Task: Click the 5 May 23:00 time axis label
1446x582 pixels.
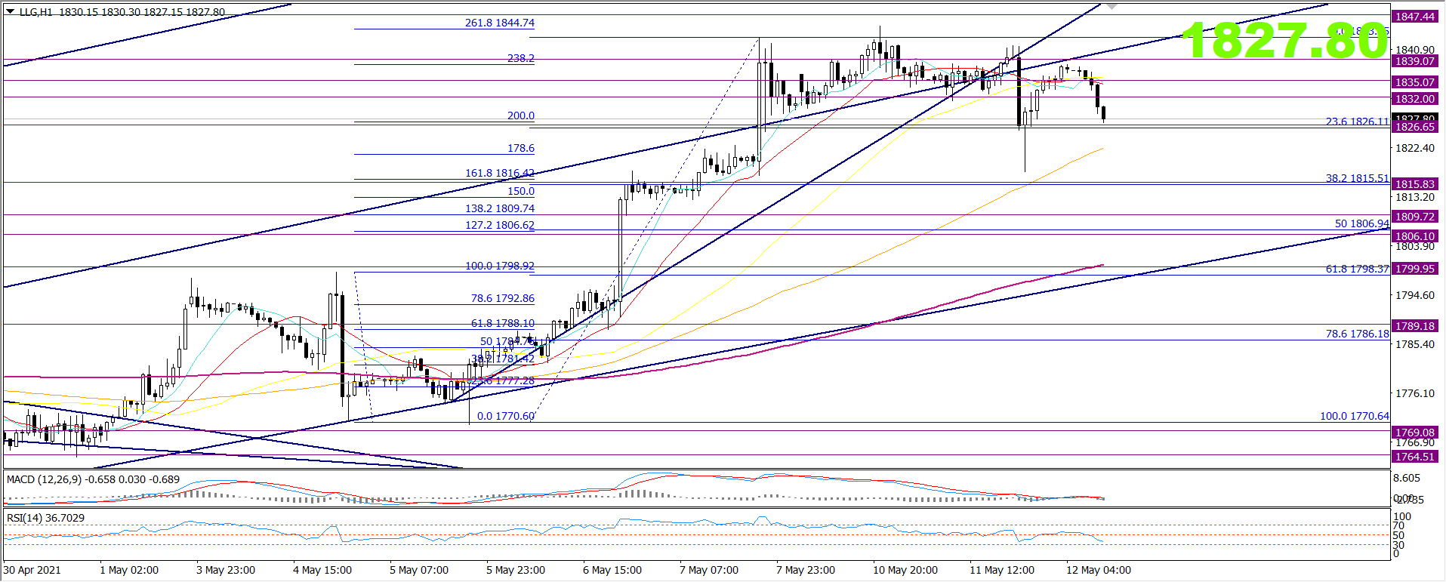Action: point(516,570)
